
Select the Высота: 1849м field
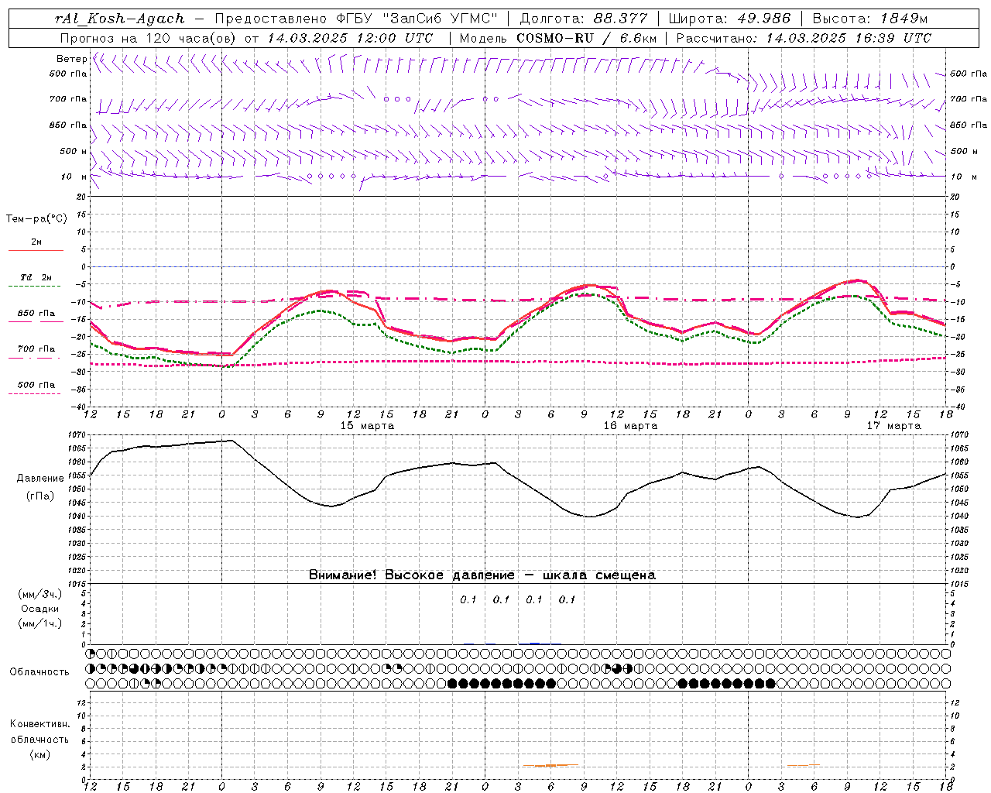(870, 19)
